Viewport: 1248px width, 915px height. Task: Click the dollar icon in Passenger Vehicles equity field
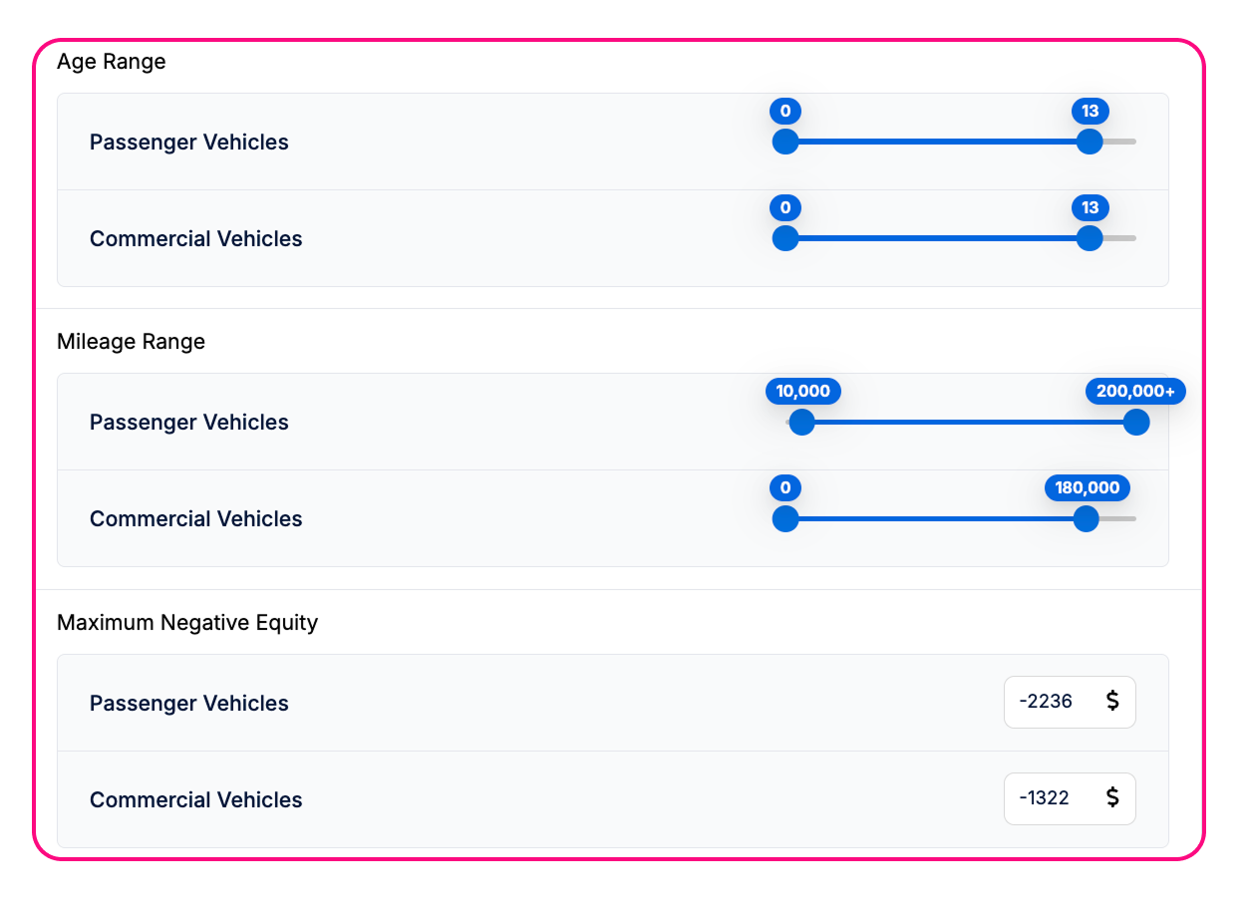[1112, 702]
